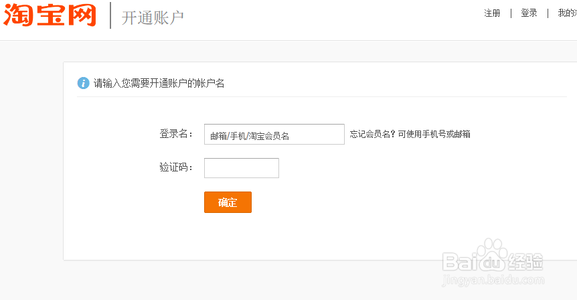
Task: Open the 登录 link in the top bar
Action: pos(529,13)
